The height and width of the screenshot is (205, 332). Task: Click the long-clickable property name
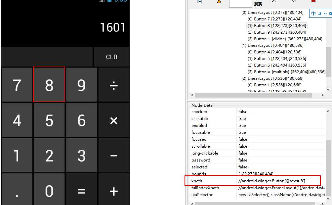point(205,153)
